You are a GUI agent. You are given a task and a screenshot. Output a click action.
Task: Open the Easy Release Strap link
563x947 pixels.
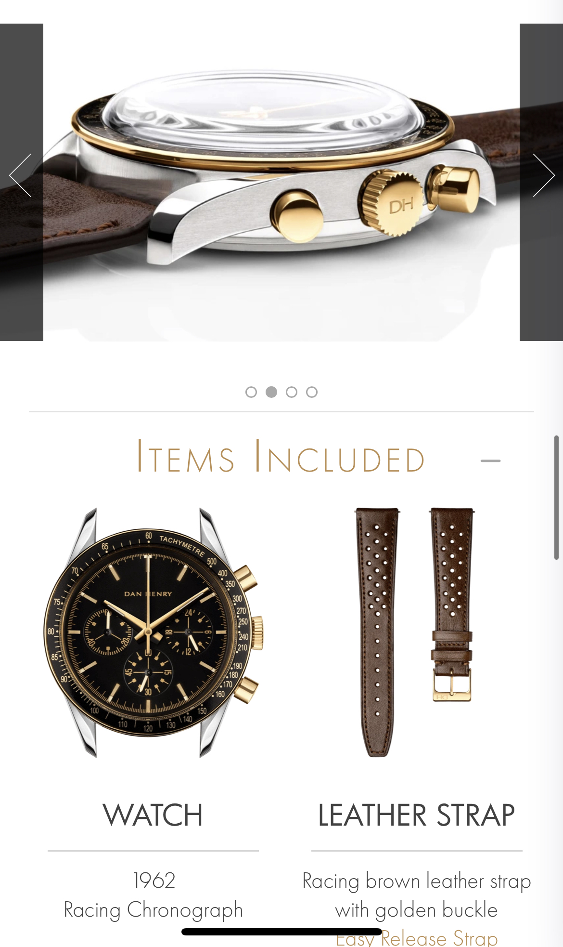[417, 938]
